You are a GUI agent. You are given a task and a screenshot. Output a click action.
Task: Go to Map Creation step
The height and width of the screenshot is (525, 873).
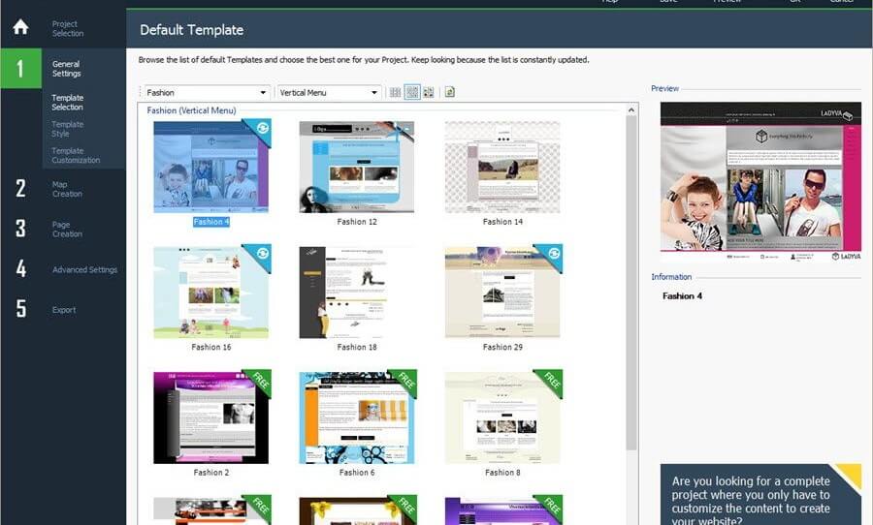67,189
